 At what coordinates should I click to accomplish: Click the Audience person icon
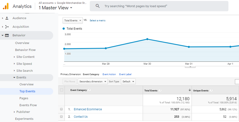coord(7,18)
